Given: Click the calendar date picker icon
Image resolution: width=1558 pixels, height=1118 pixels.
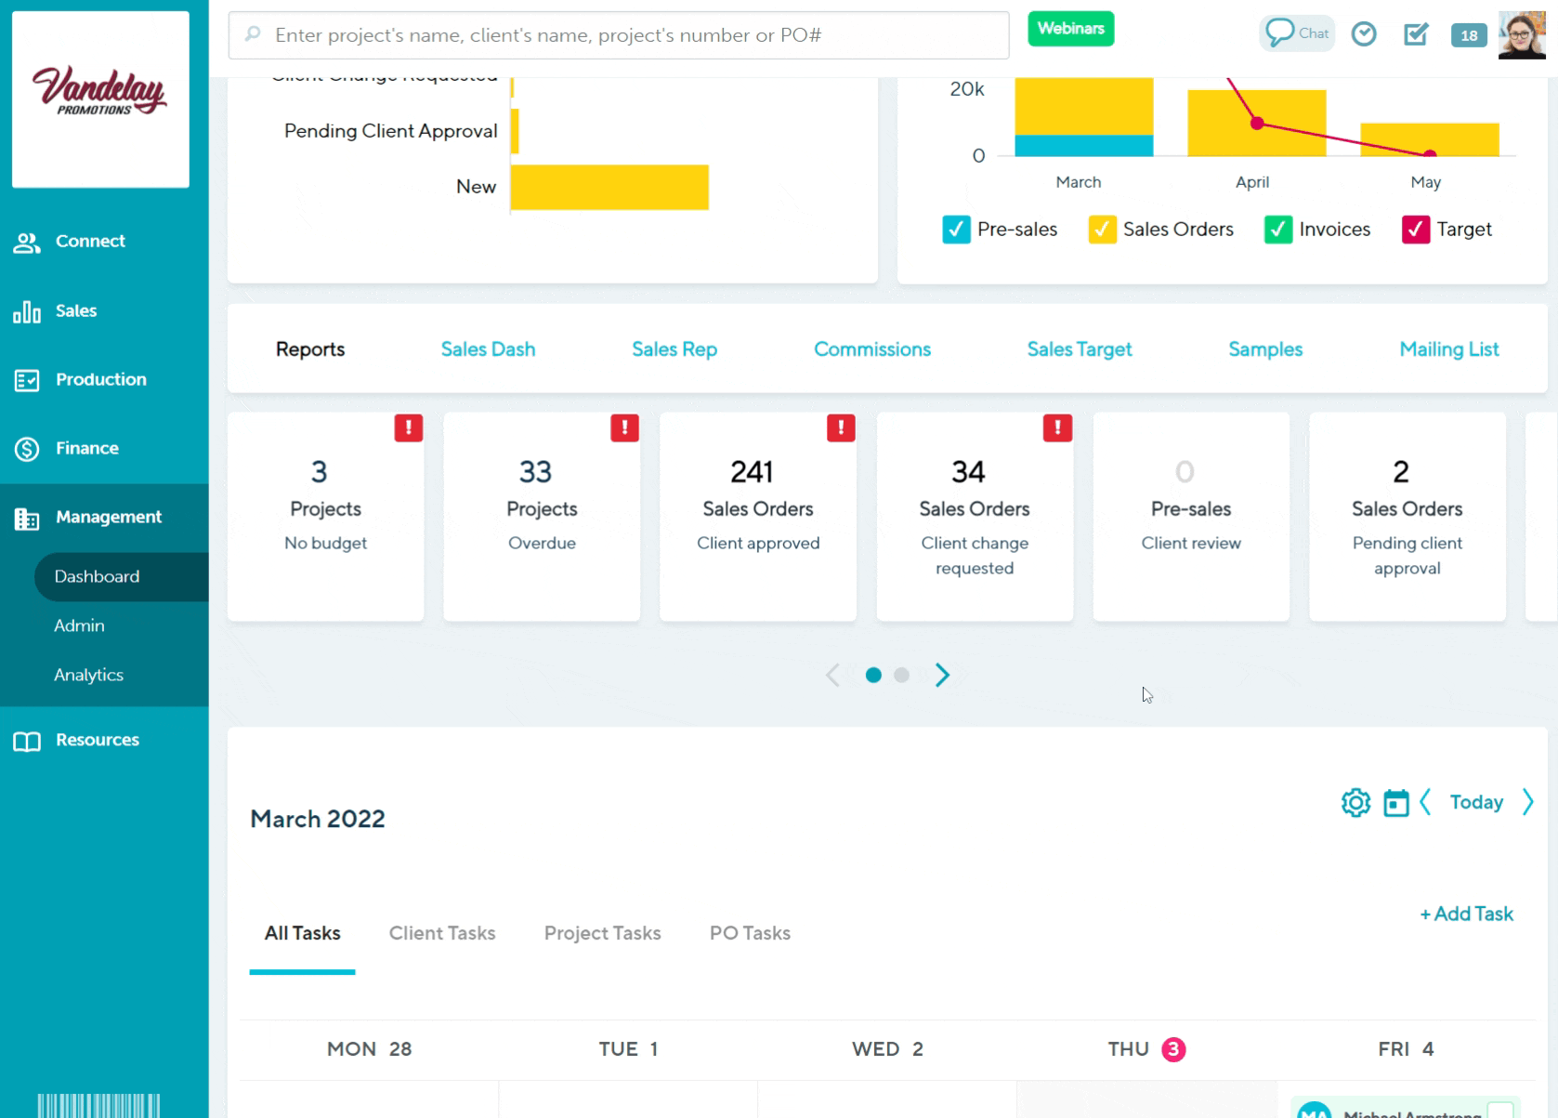Looking at the screenshot, I should (x=1395, y=802).
